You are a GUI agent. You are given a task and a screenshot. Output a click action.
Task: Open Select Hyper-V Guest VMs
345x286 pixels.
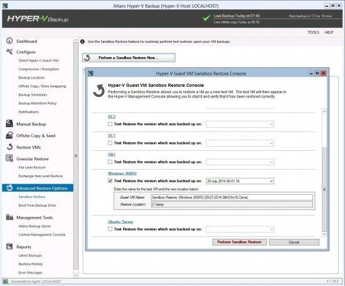(39, 60)
